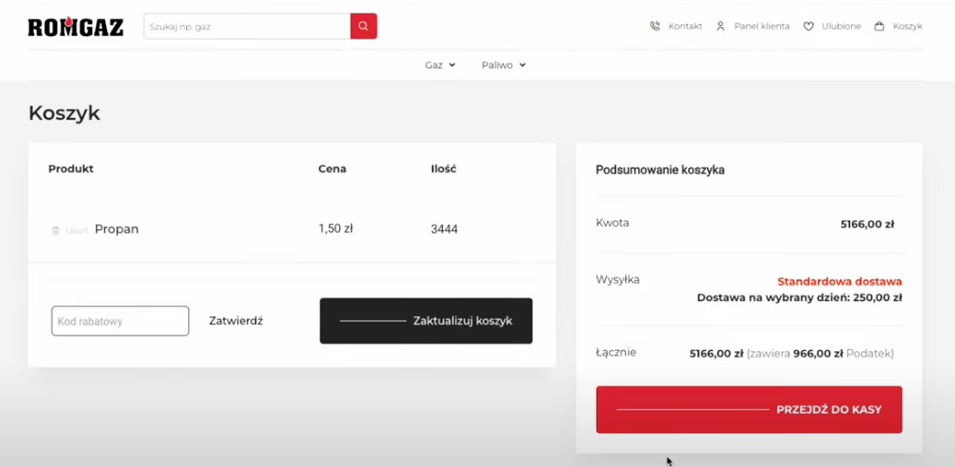Click the Koszyk page title
Screen dimensions: 955x467
[x=64, y=113]
